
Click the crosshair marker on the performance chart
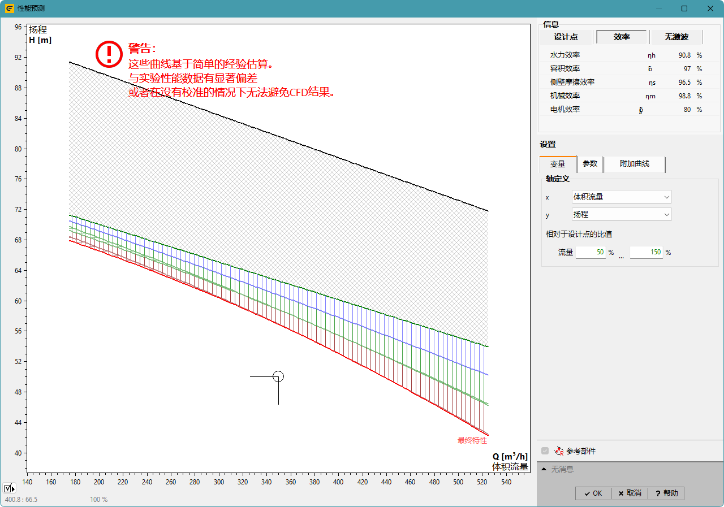point(278,375)
